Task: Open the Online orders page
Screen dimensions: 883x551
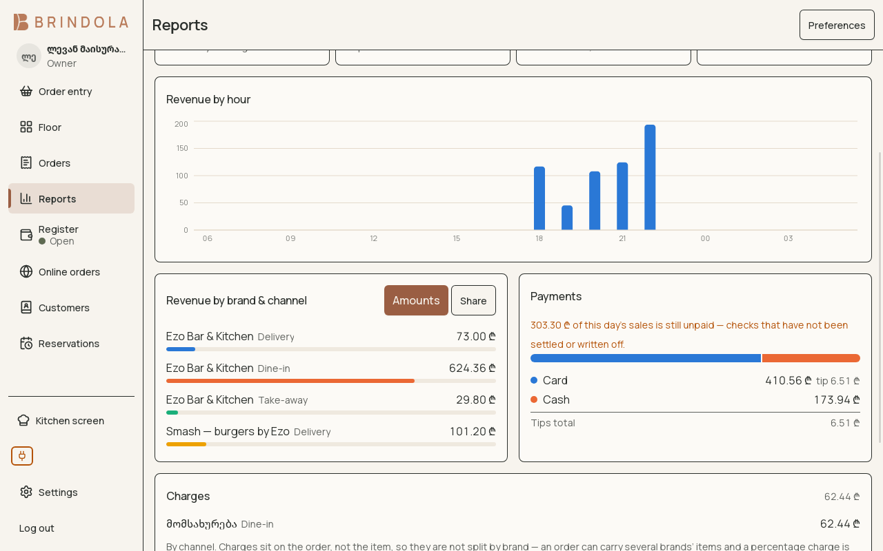Action: 71,271
